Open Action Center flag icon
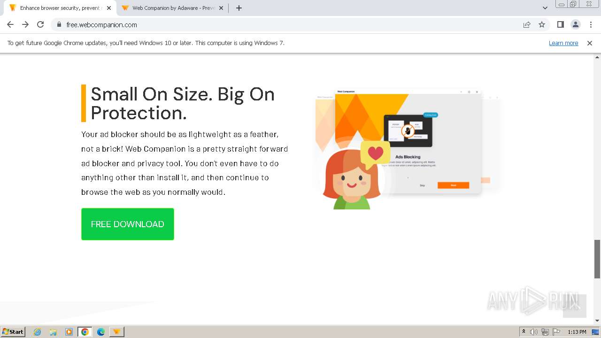This screenshot has height=338, width=601. click(556, 332)
